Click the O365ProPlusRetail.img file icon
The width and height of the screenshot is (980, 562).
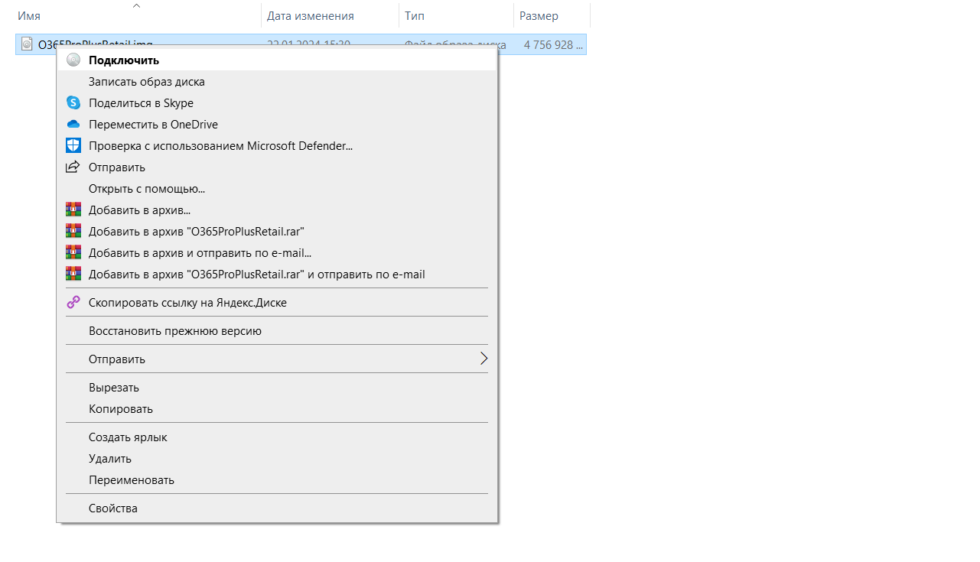28,44
